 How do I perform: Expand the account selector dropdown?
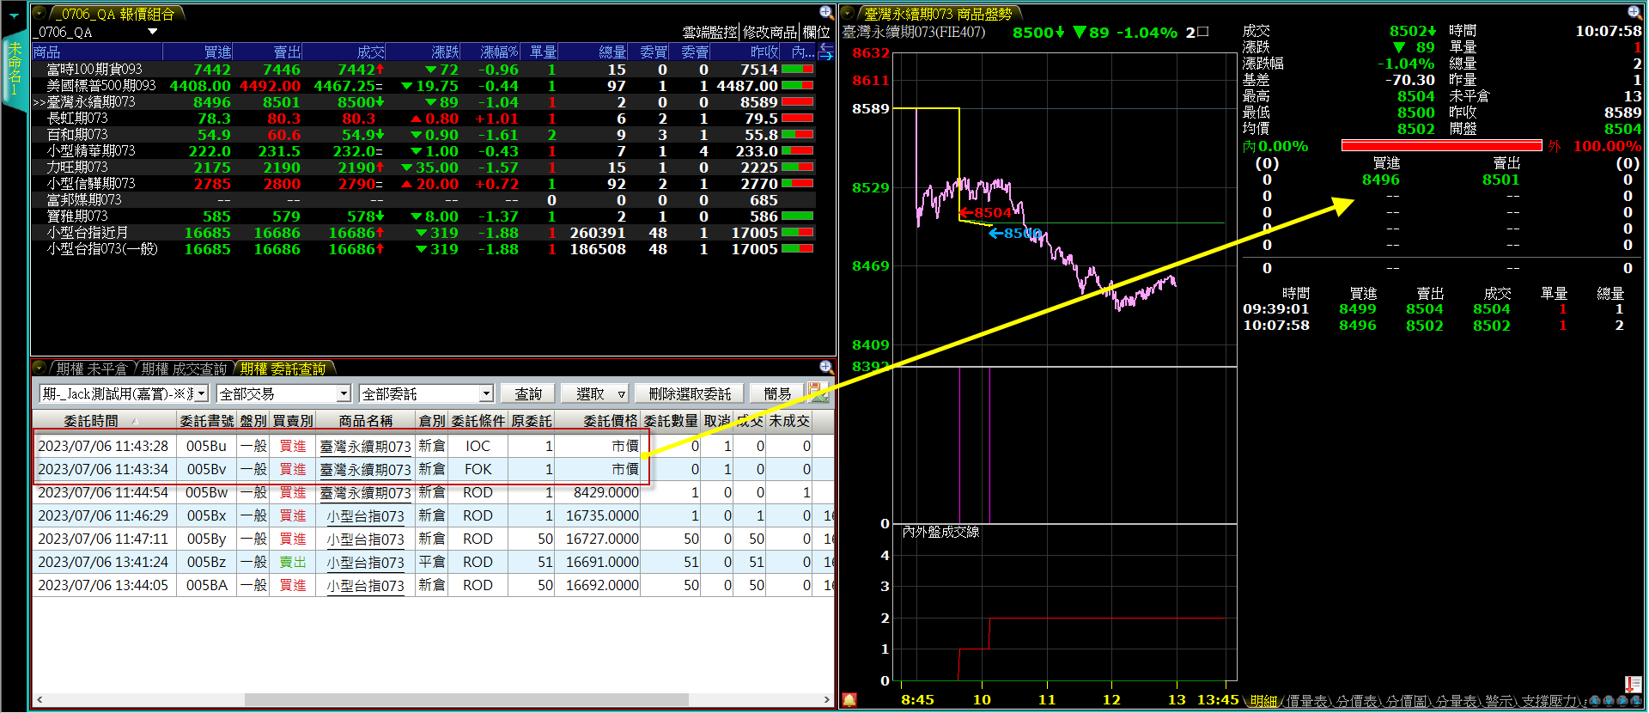202,393
